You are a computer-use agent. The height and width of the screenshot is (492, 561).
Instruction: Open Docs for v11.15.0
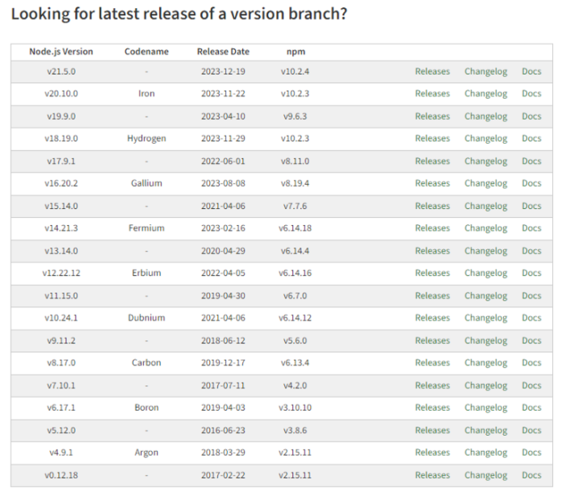[x=531, y=296]
